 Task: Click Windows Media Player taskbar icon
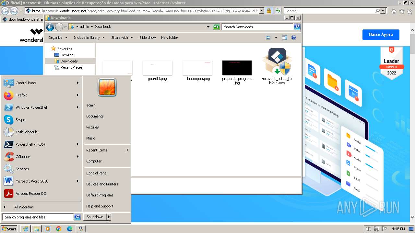48,229
